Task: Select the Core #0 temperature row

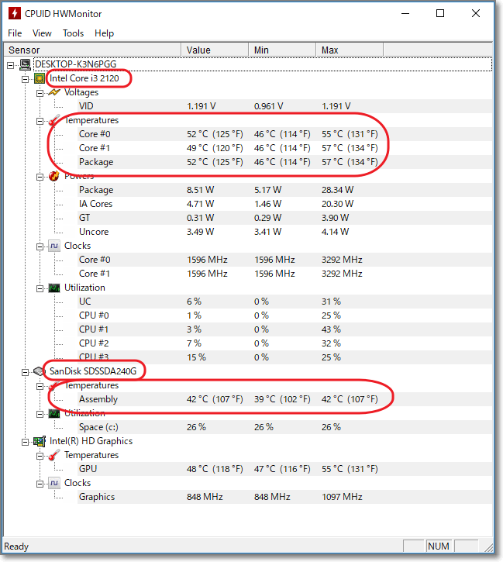Action: tap(95, 134)
